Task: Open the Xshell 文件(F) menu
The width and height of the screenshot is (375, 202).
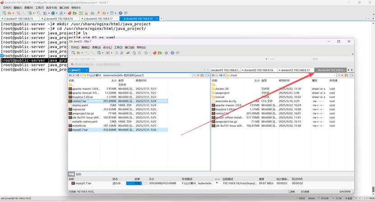Action: 7,8
